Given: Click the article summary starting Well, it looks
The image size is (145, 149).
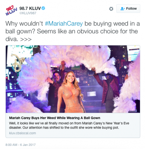Looking at the screenshot, I should pyautogui.click(x=69, y=125).
